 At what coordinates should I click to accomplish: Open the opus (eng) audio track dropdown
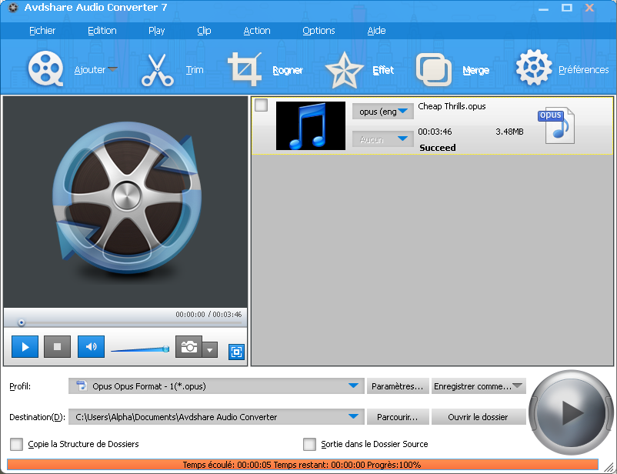click(x=383, y=112)
